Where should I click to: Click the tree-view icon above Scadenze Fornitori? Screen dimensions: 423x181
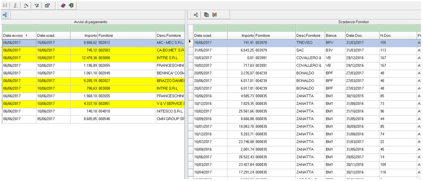195,15
